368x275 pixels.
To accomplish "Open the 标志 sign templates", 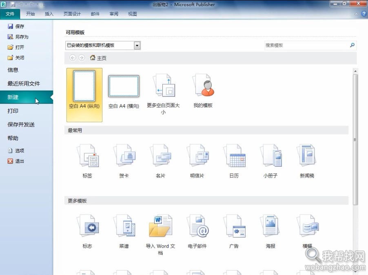I will tap(88, 226).
